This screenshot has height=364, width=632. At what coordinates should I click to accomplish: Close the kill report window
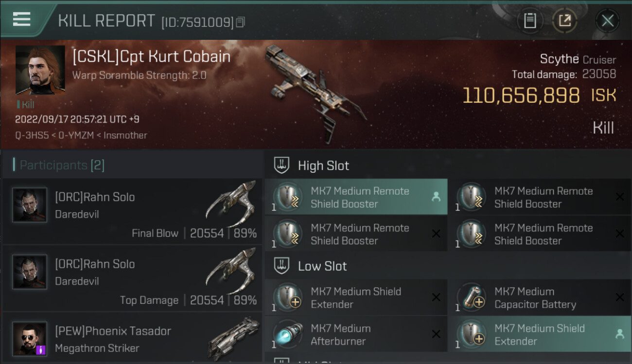607,20
